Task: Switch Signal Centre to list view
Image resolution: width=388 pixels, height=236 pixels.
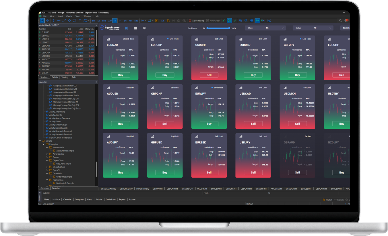Action: click(135, 28)
